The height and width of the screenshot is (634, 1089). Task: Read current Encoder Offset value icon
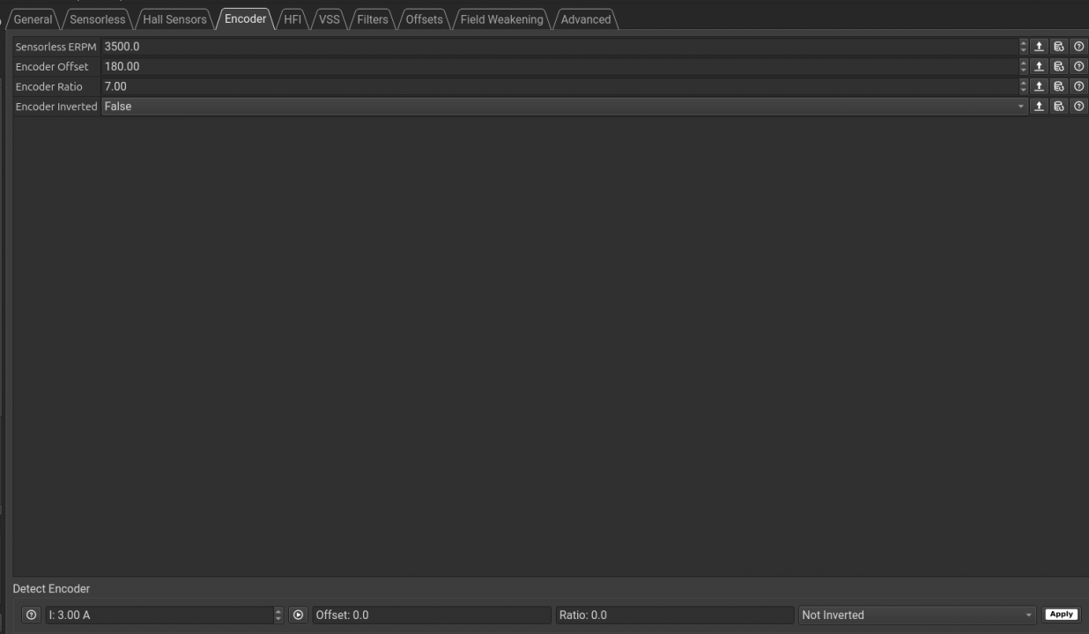coord(1039,66)
